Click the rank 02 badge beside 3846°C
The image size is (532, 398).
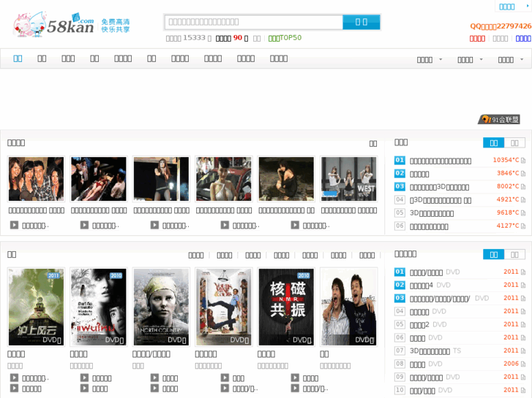point(400,173)
